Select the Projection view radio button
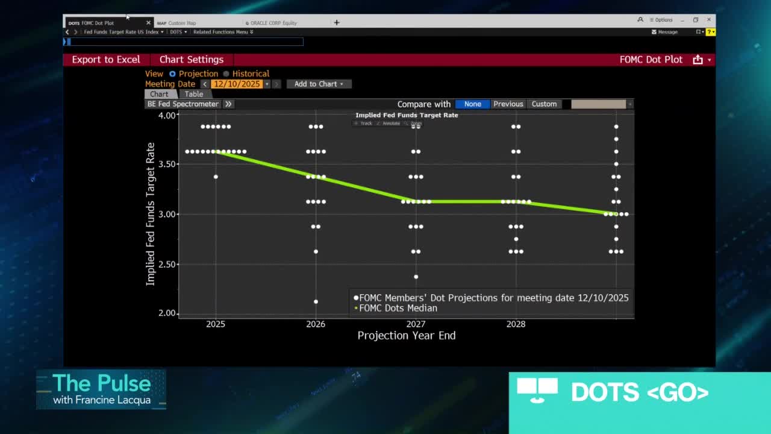This screenshot has height=434, width=771. [x=172, y=74]
